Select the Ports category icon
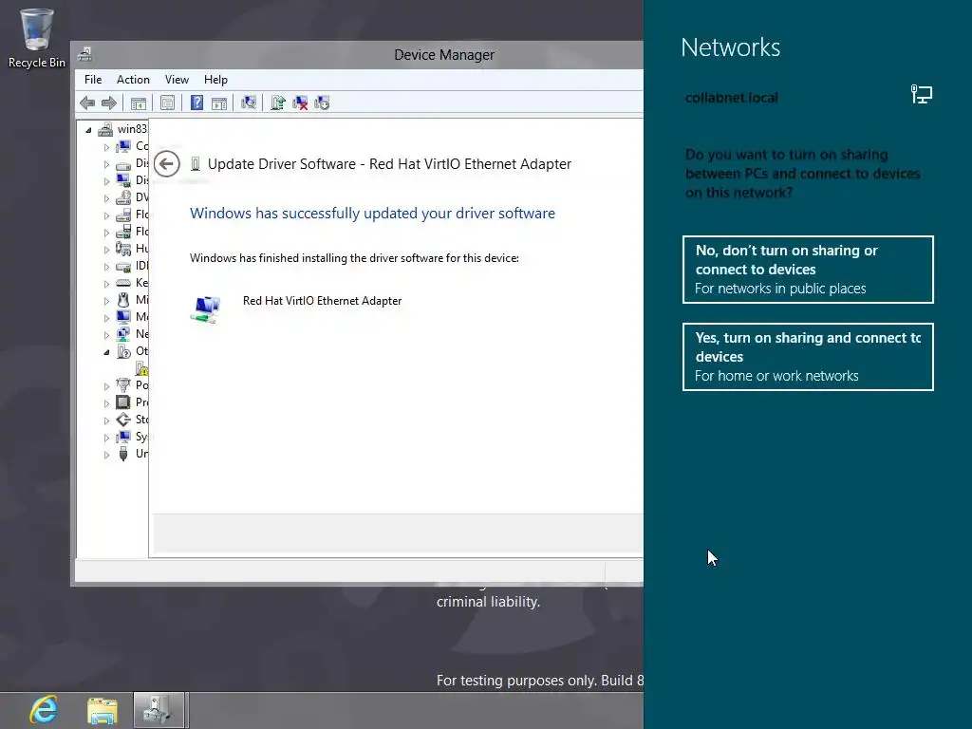The width and height of the screenshot is (972, 729). 123,385
